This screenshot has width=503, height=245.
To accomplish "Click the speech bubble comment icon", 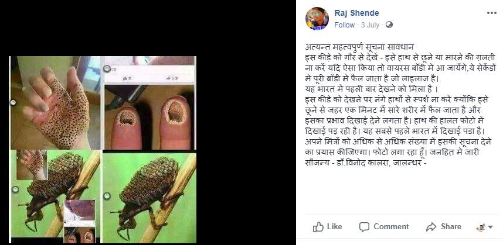I will pyautogui.click(x=364, y=227).
